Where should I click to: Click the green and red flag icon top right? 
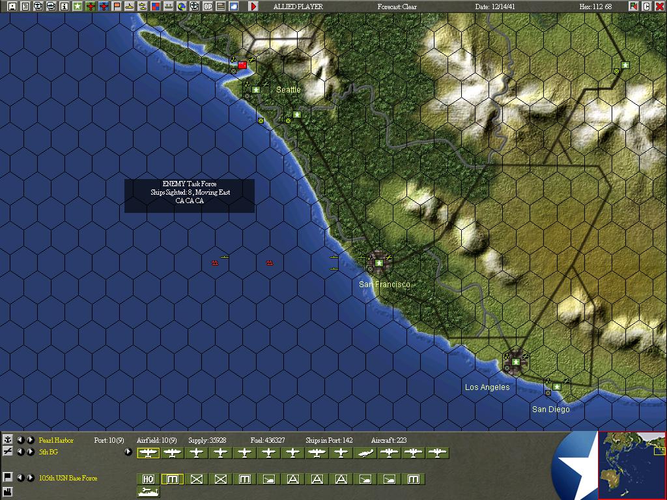click(x=633, y=7)
